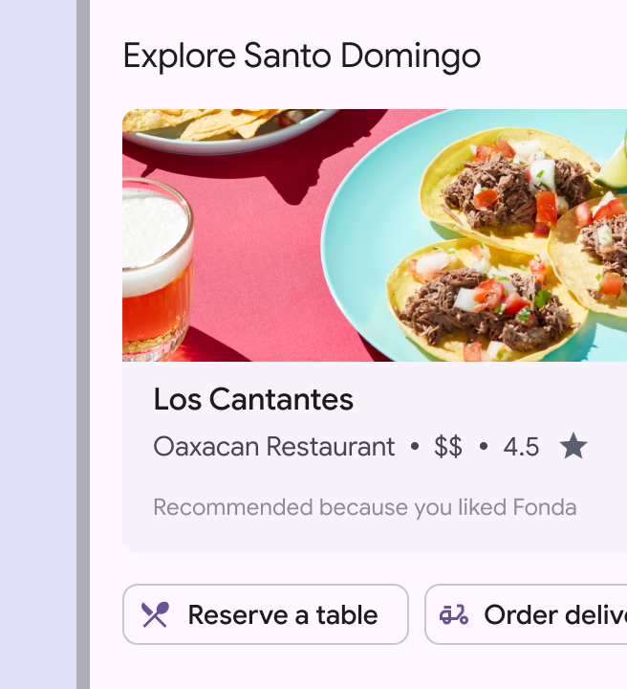Click the fork and knife icon
Viewport: 627px width, 689px height.
[x=155, y=614]
